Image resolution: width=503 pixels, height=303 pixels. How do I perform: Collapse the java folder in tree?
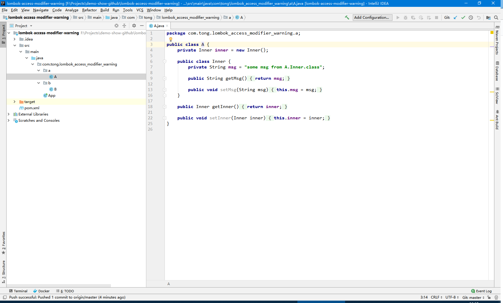[x=27, y=58]
